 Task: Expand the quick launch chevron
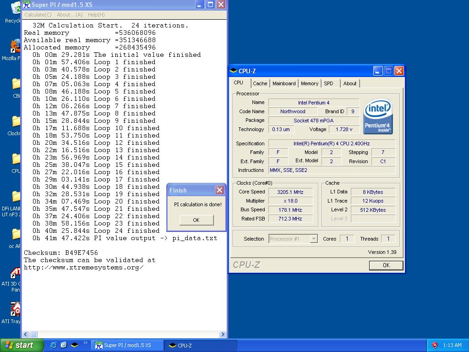coord(86,343)
